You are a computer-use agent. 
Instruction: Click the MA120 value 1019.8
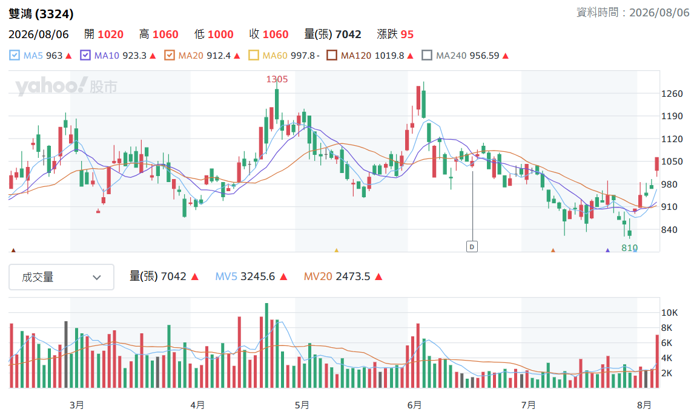coord(389,56)
